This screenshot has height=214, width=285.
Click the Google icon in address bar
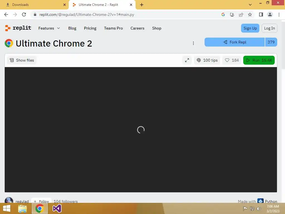[x=223, y=14]
